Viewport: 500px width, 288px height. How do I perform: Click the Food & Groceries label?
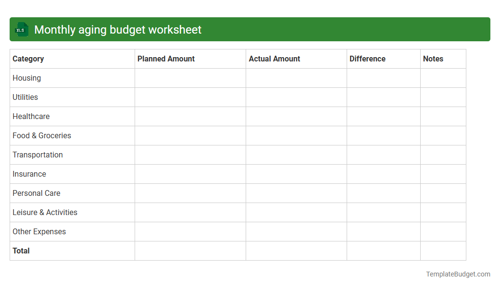point(41,135)
